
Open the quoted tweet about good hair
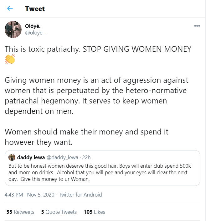[102, 172]
